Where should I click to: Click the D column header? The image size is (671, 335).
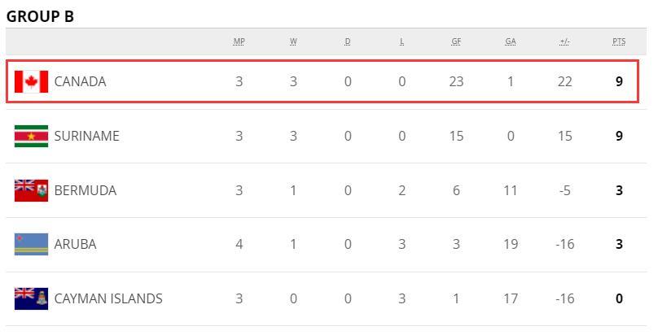click(348, 41)
